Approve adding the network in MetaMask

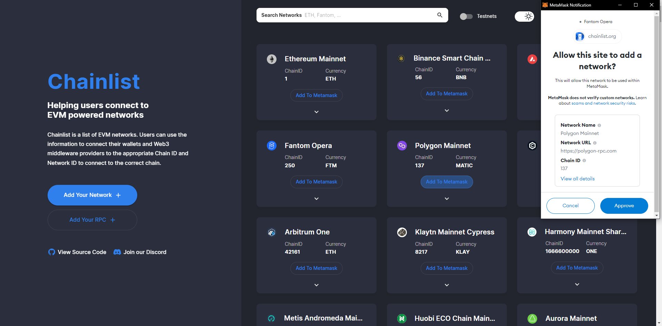click(x=624, y=206)
